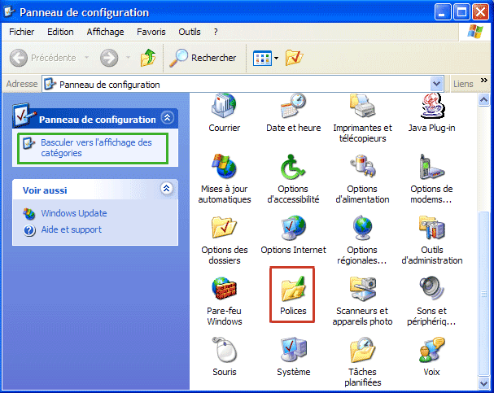This screenshot has width=494, height=393.
Task: Click the forward arrow toolbar button
Action: (x=109, y=58)
